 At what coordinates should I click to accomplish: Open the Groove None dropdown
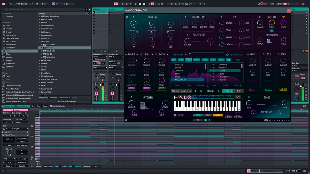tap(22, 122)
